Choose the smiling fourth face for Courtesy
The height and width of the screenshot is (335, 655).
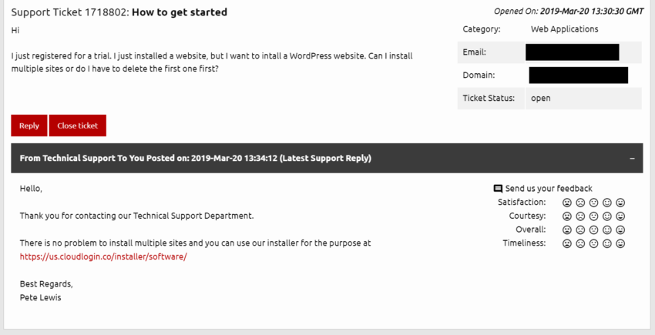click(x=607, y=216)
